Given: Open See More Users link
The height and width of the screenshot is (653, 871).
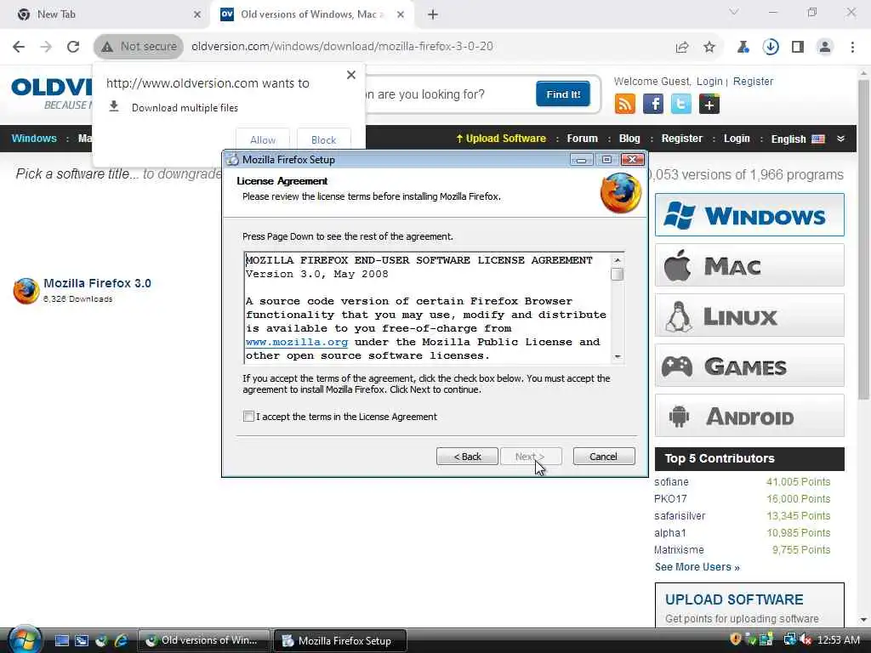Looking at the screenshot, I should (x=697, y=567).
